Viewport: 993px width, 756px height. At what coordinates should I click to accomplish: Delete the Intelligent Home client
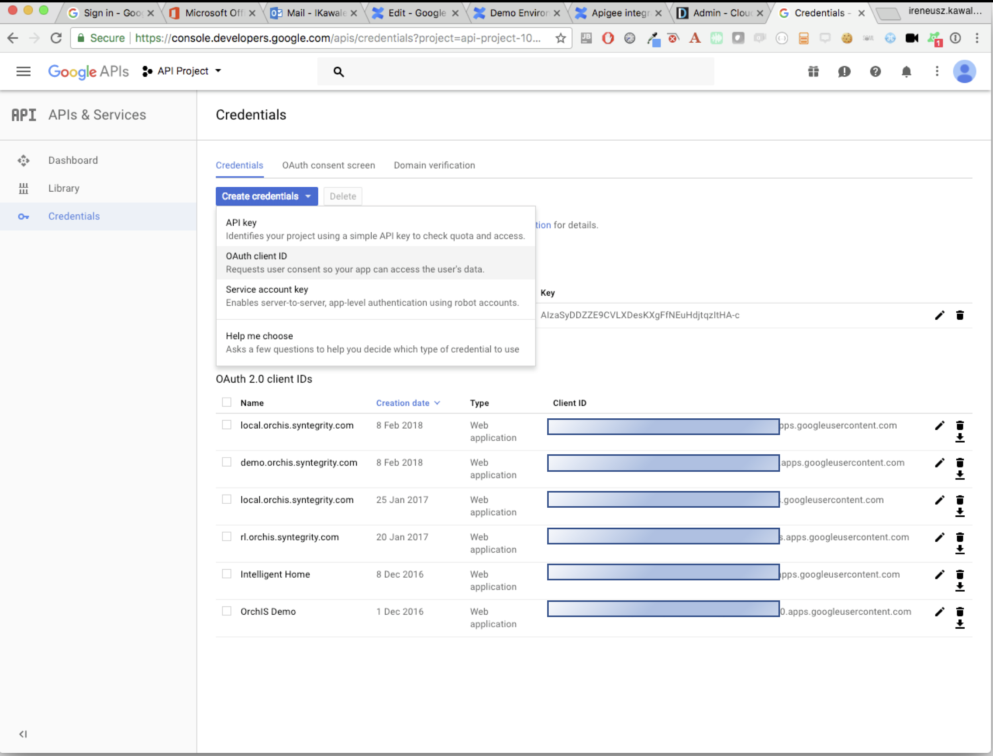tap(960, 574)
